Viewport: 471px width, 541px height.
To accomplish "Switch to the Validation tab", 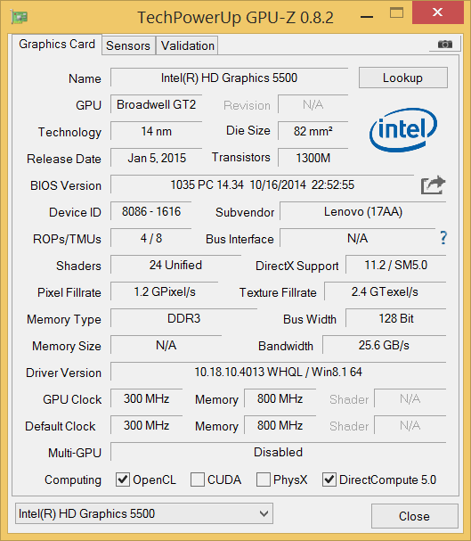I will [188, 45].
